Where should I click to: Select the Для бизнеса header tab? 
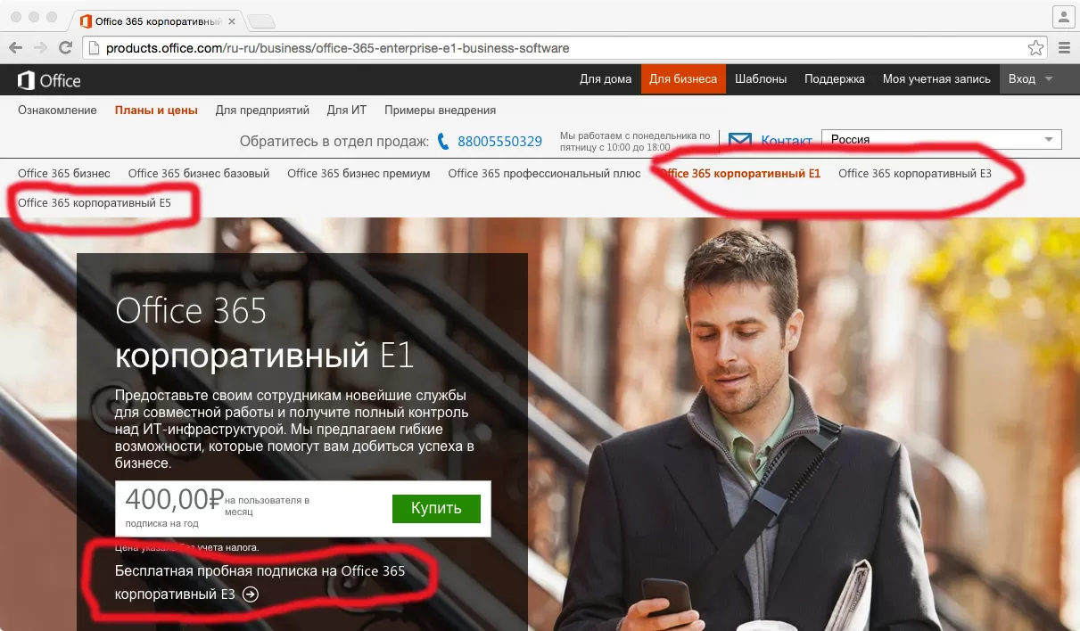(x=683, y=78)
